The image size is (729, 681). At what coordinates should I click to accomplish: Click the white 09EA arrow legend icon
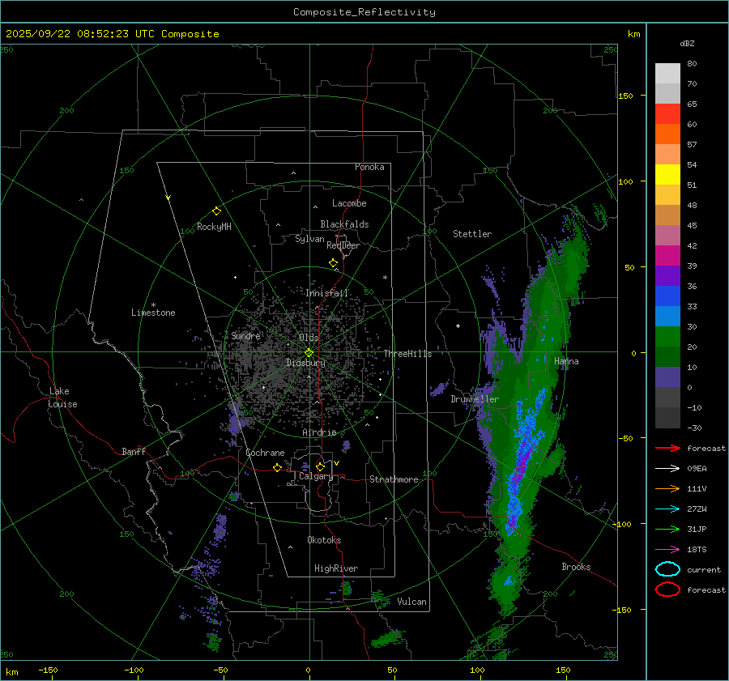point(667,468)
